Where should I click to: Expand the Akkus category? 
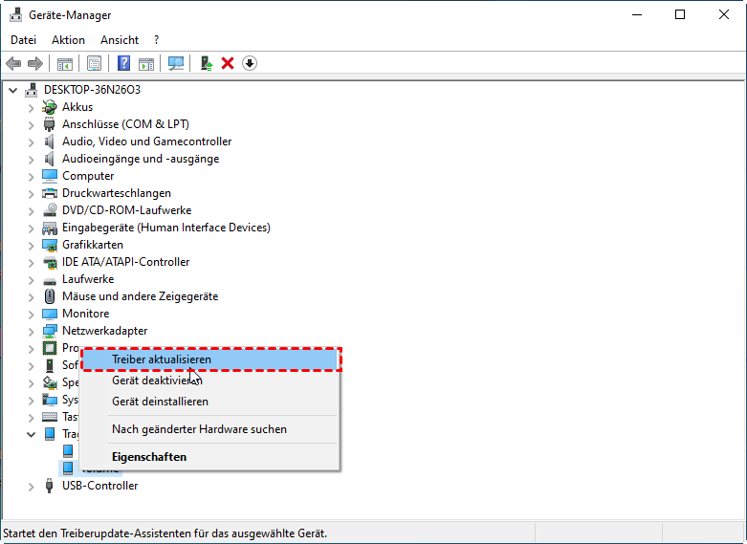[32, 107]
